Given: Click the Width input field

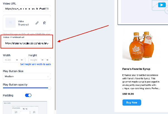Looking at the screenshot, I should (9, 60).
